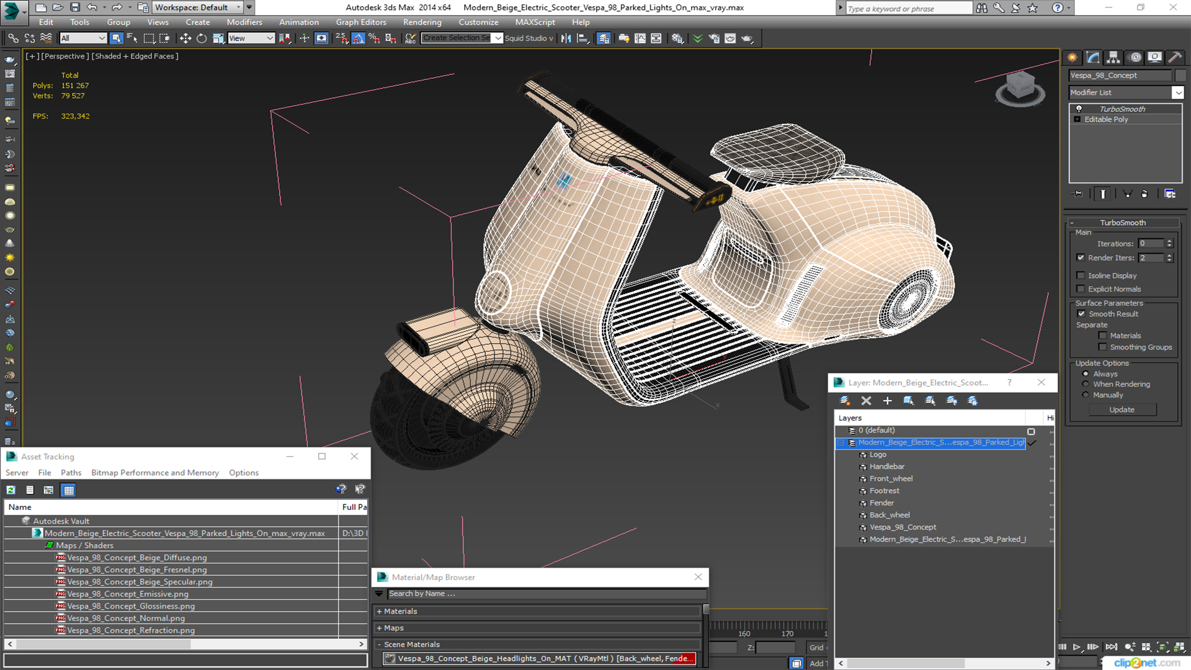Viewport: 1191px width, 670px height.
Task: Click the Bind to Space Warp icon
Action: [x=46, y=38]
